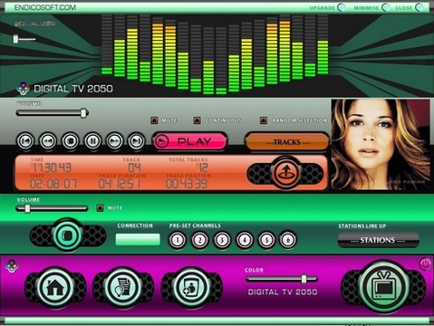
Task: Click the documents with lightbulb icon
Action: coord(123,287)
